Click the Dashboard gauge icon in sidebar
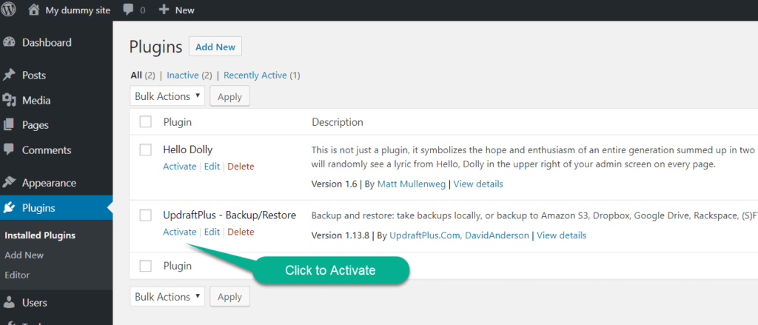This screenshot has height=325, width=758. tap(9, 42)
